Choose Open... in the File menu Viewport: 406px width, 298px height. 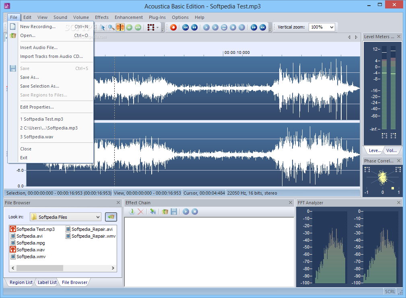click(51, 35)
